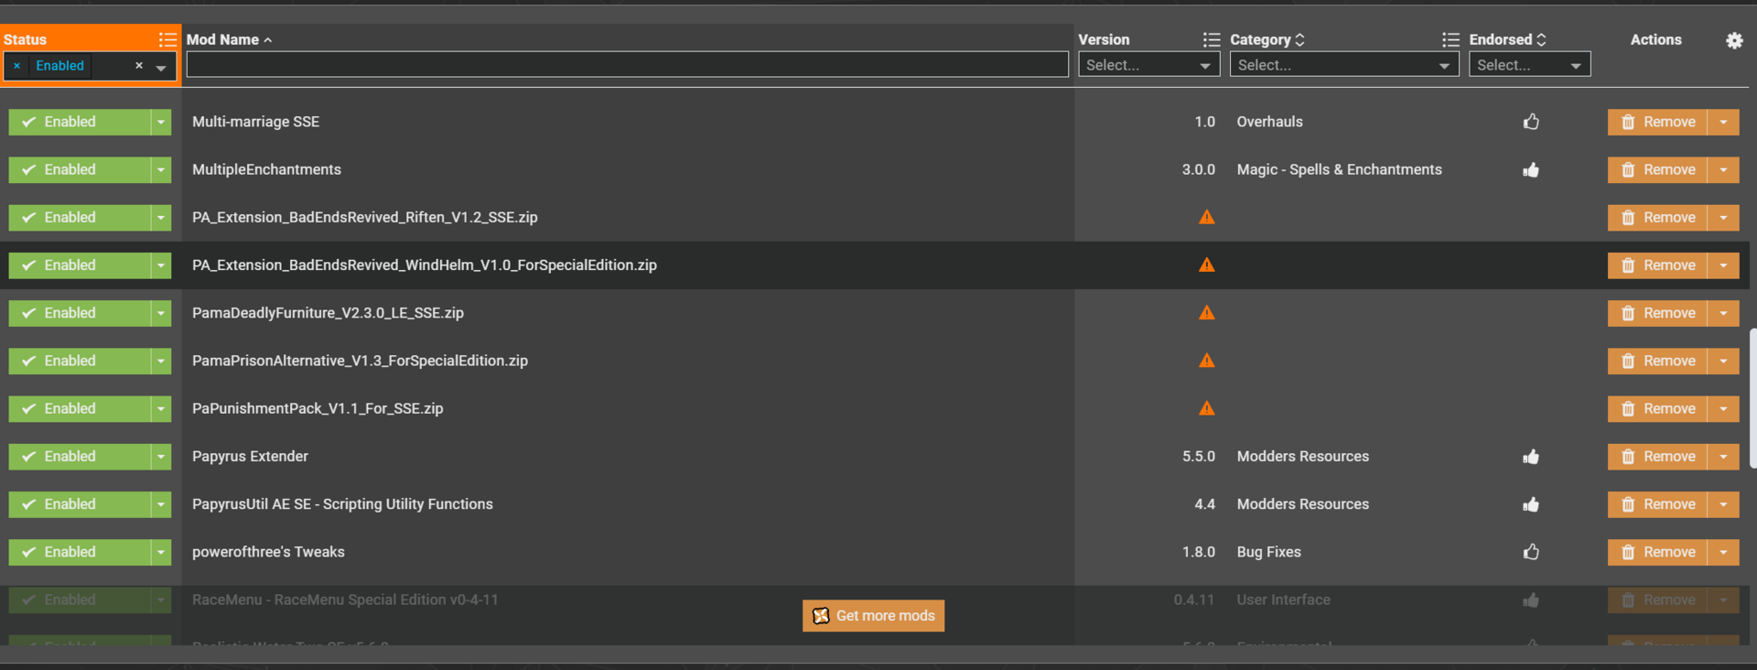
Task: Click the endorsed thumb for Papyrus Extender
Action: [1531, 456]
